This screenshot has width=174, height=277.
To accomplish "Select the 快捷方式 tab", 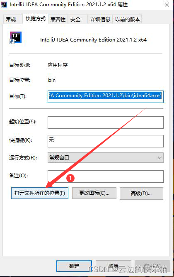I will pos(36,19).
